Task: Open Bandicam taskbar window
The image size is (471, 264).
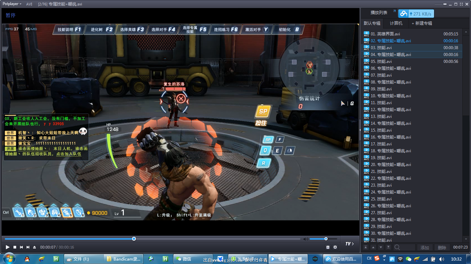Action: click(x=123, y=259)
